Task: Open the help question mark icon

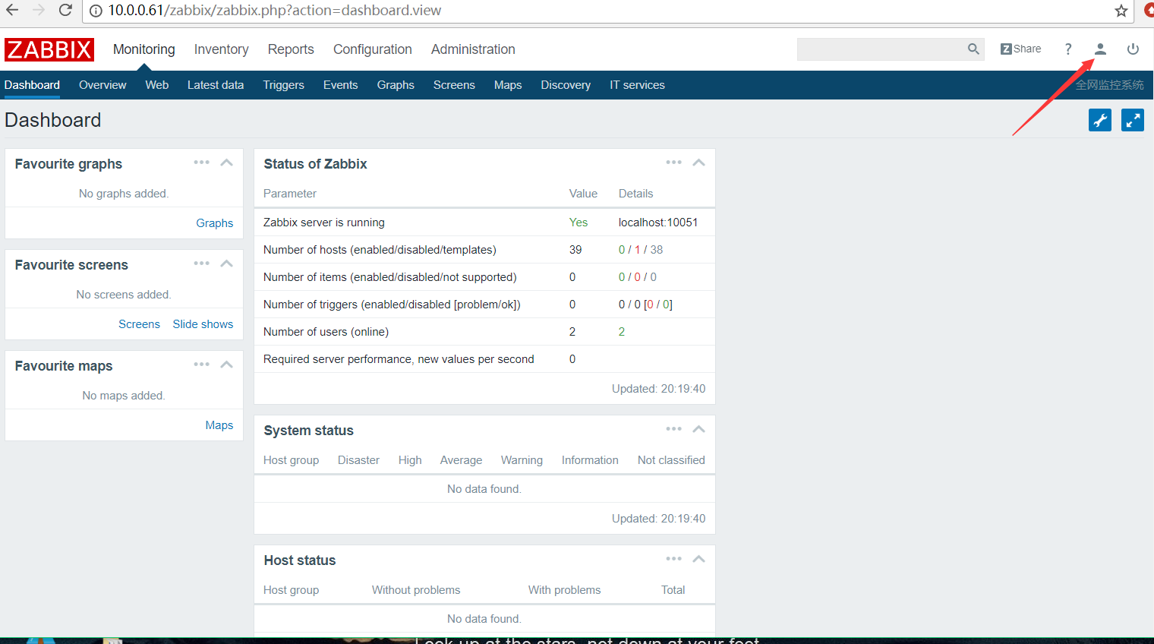Action: tap(1068, 49)
